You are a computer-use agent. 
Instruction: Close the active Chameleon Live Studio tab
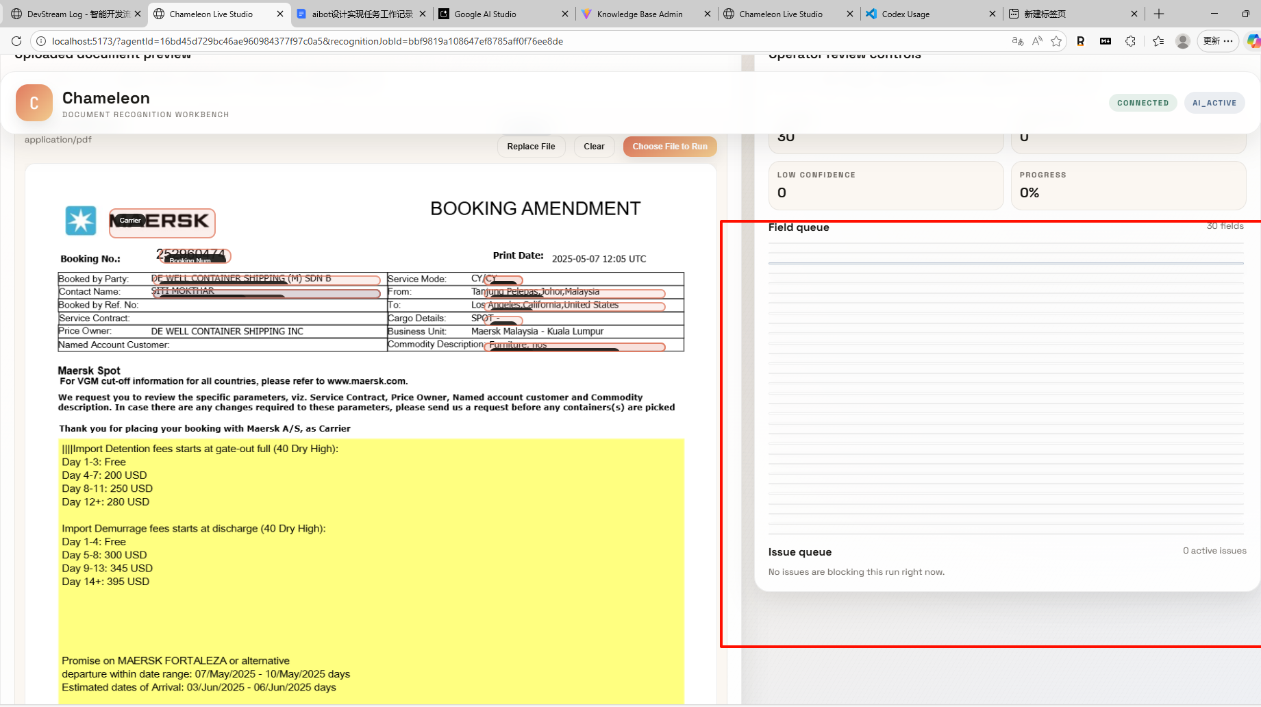pos(280,14)
